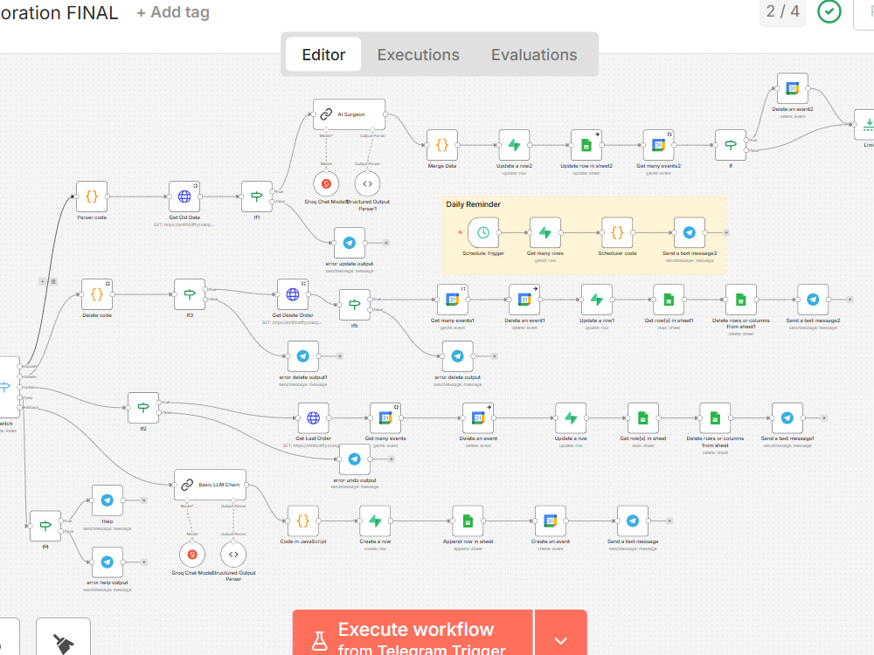The image size is (874, 655).
Task: Click the Delete an event1 calendar node
Action: click(x=524, y=300)
